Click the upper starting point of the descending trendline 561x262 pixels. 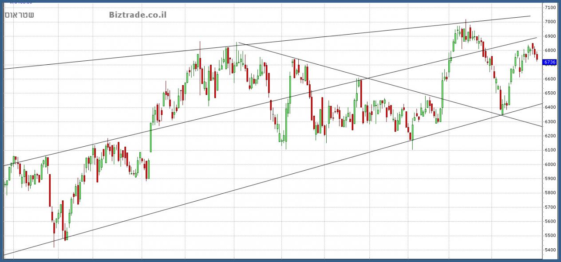click(x=238, y=43)
